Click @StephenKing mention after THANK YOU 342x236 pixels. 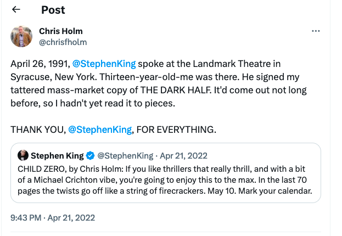[100, 130]
